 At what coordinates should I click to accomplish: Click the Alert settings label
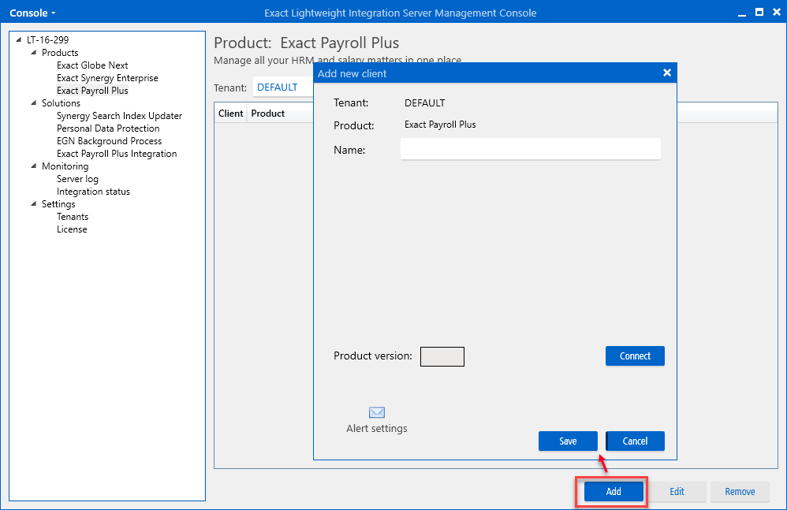click(x=376, y=428)
